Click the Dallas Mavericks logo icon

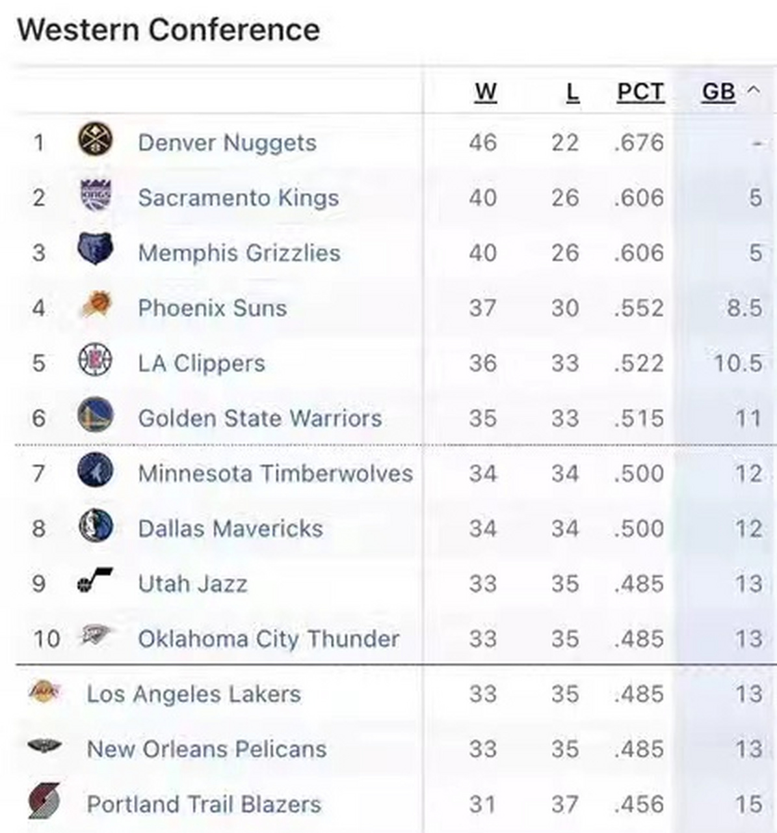[x=95, y=526]
